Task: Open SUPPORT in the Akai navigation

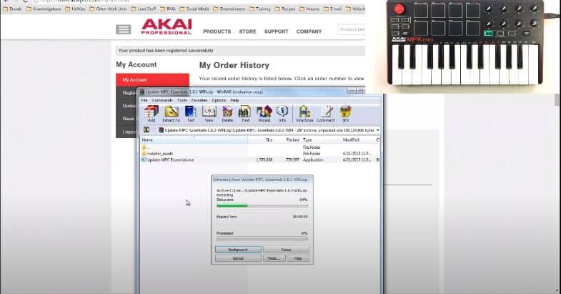Action: (276, 31)
